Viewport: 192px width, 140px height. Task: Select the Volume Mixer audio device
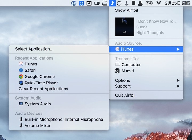37,126
